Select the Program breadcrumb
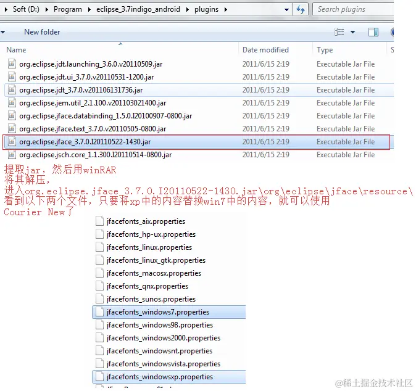 [x=68, y=9]
